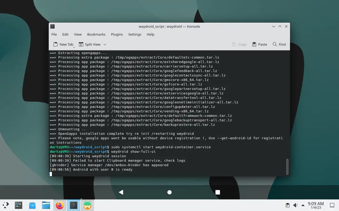Click the 'Starting waydroid session' line
The image size is (339, 211).
point(88,156)
